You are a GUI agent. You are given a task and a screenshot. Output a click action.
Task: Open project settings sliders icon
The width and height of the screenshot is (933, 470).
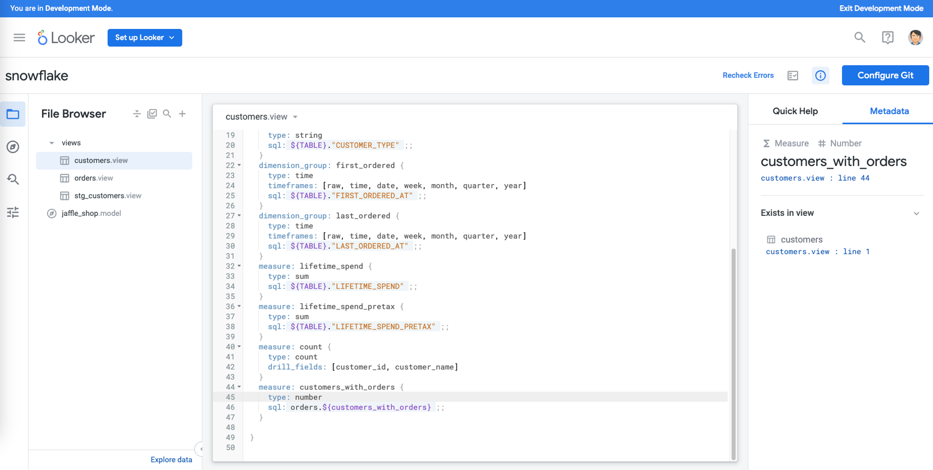tap(13, 212)
